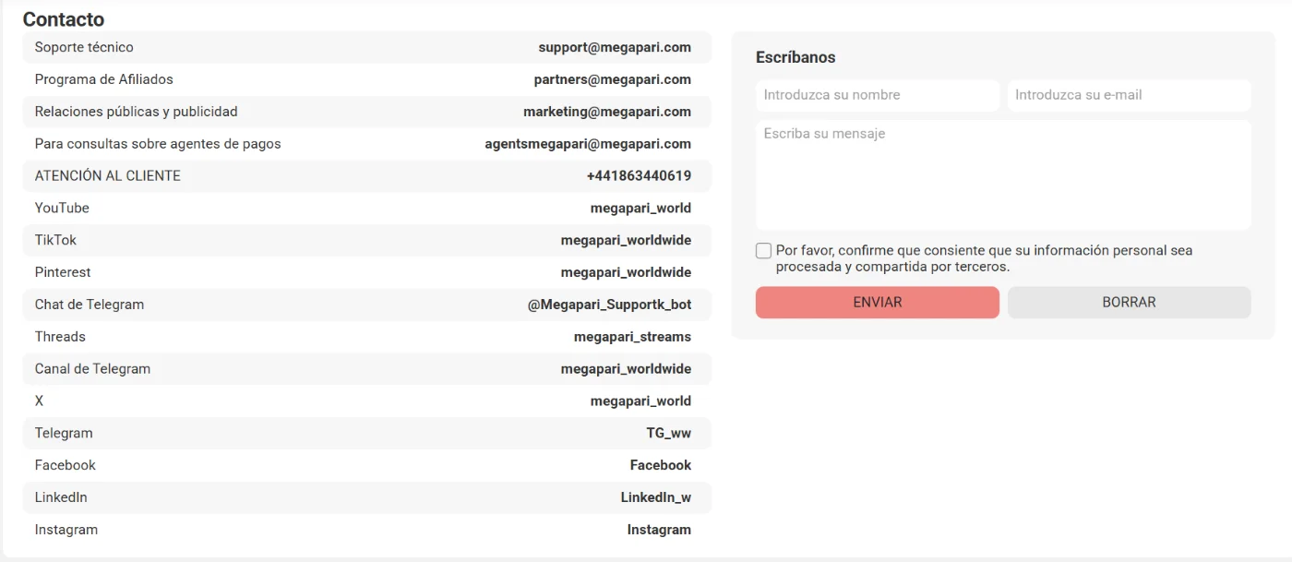Select the 'Pinterest' row label
This screenshot has width=1292, height=562.
tap(63, 272)
